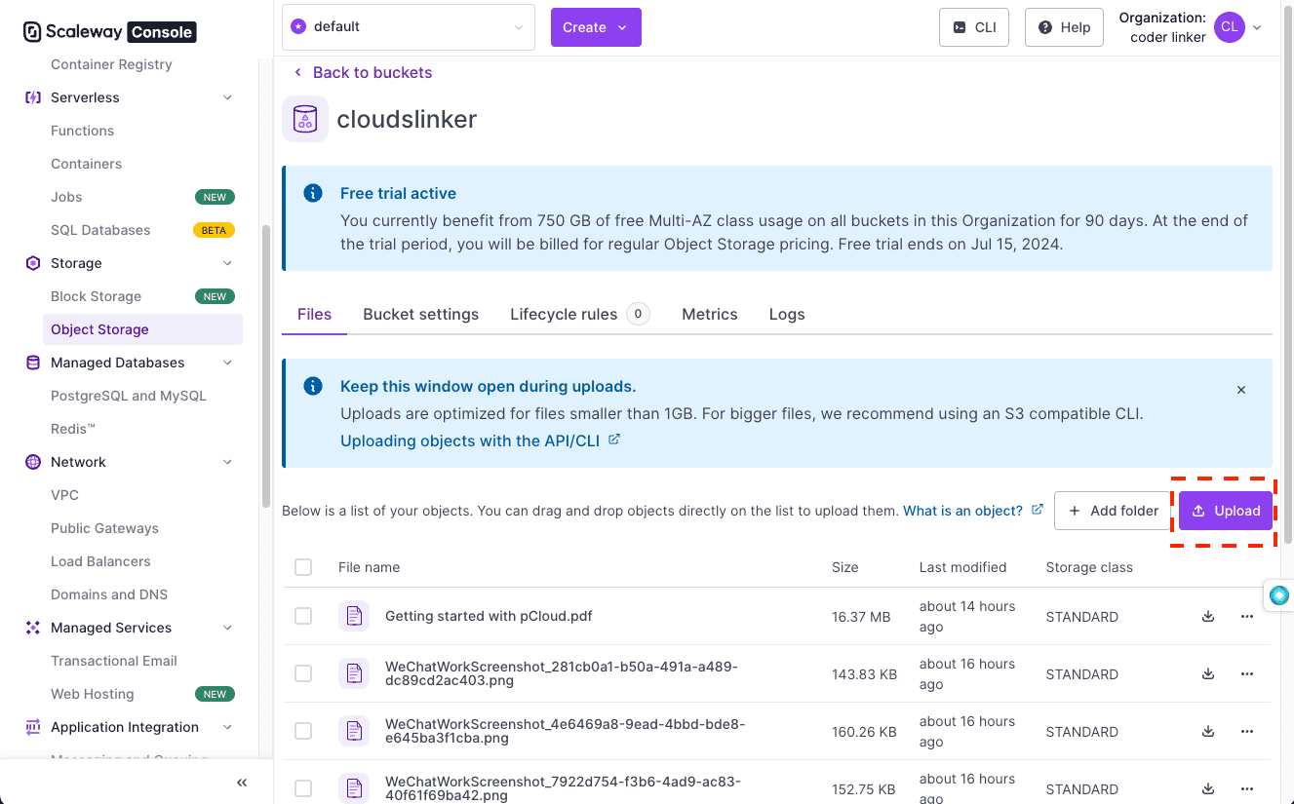
Task: Click file icon of Getting started with pCloud.pdf
Action: [x=354, y=616]
